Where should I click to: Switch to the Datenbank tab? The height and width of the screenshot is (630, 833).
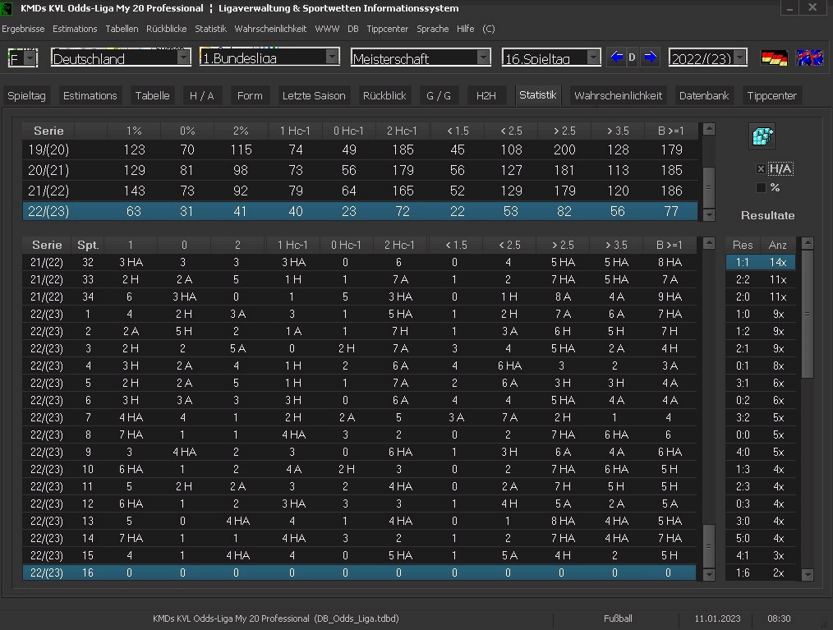coord(703,95)
